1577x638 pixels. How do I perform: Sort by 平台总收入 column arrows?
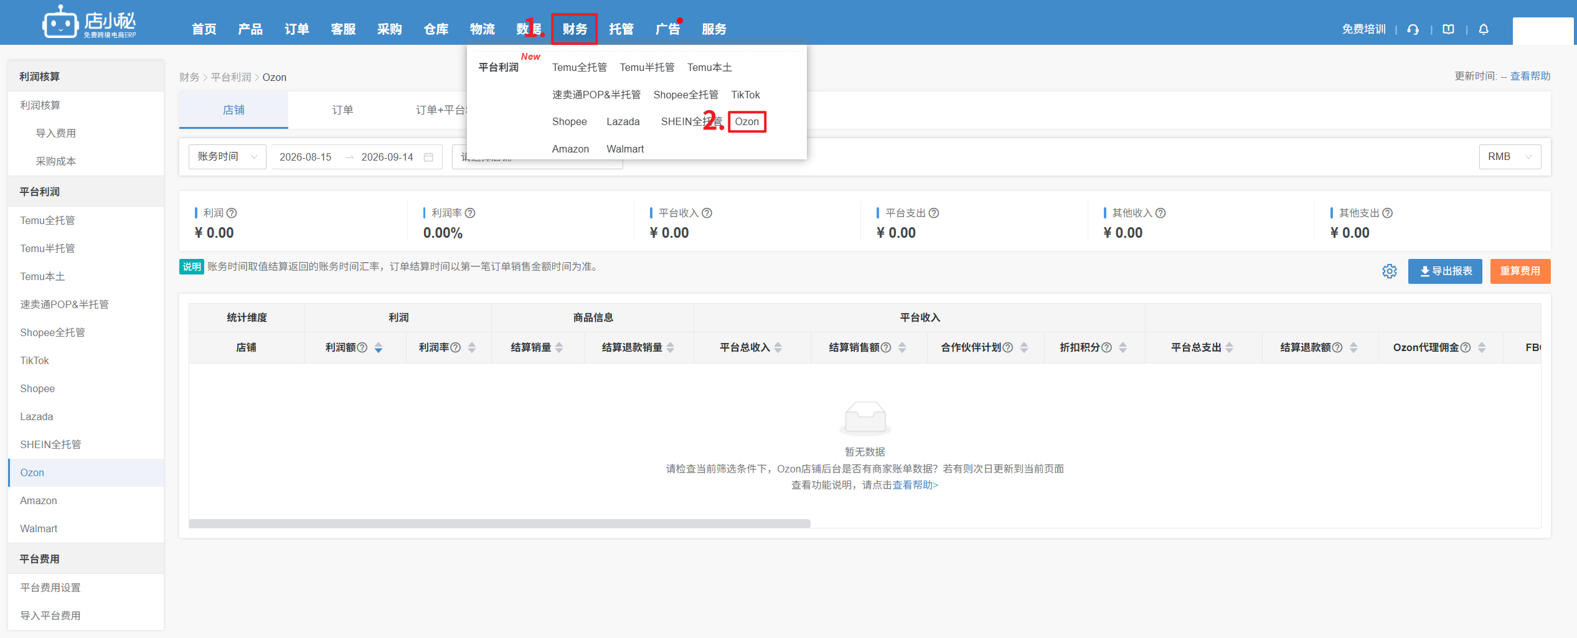point(778,348)
